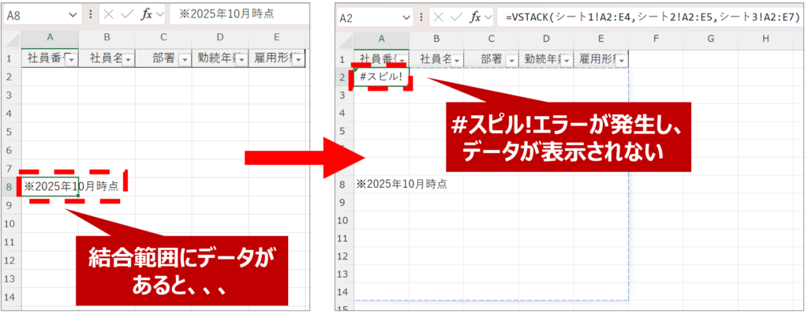Select row 12 header in right sheet
The width and height of the screenshot is (808, 314).
tap(344, 256)
